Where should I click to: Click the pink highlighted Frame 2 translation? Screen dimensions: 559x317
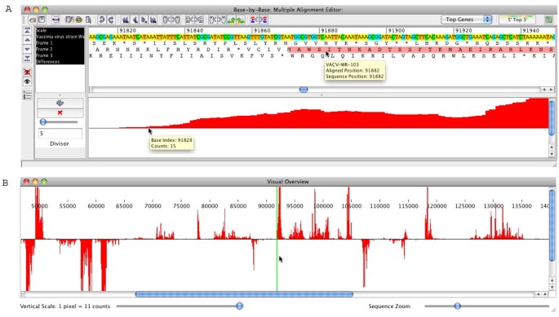point(420,50)
